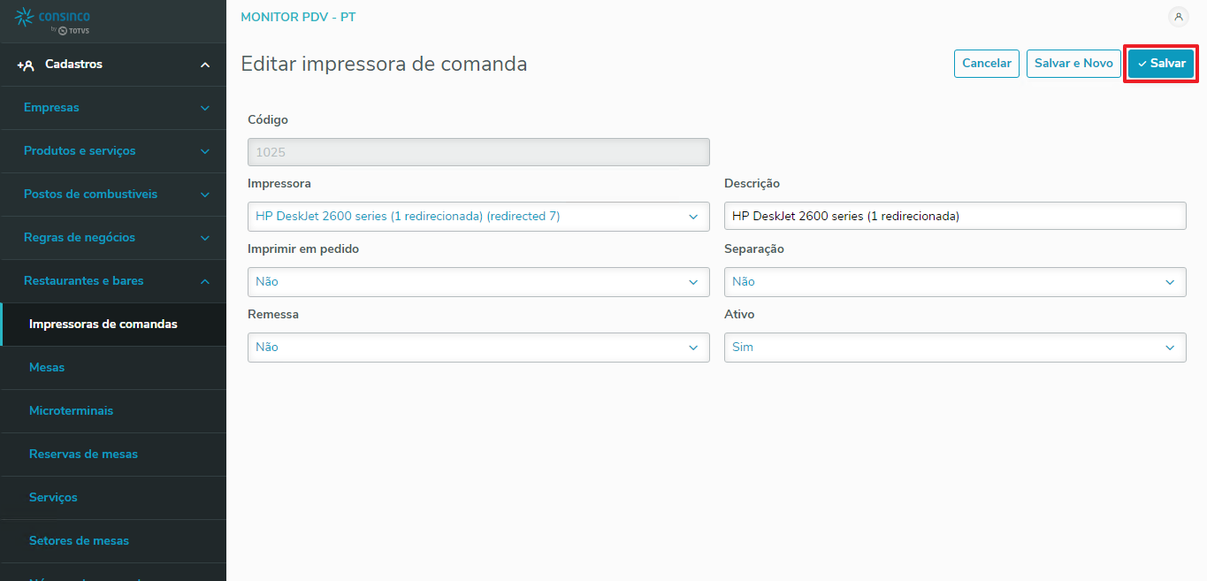1207x581 pixels.
Task: Open the user profile icon
Action: click(x=1178, y=17)
